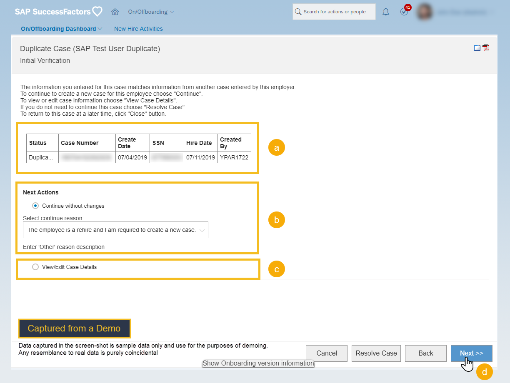The image size is (510, 383).
Task: Open the home icon in header
Action: [x=115, y=12]
